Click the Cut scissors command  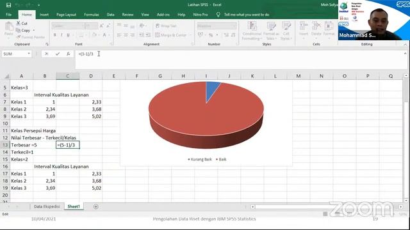coord(22,24)
